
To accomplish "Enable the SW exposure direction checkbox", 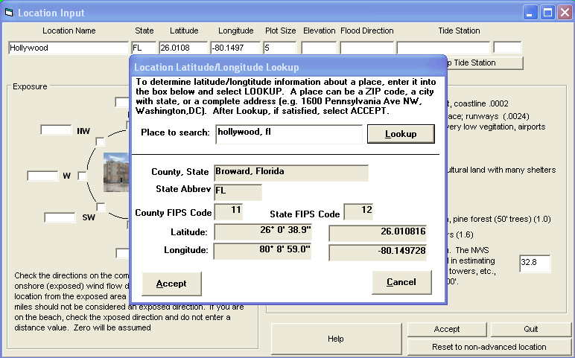I will [x=101, y=207].
